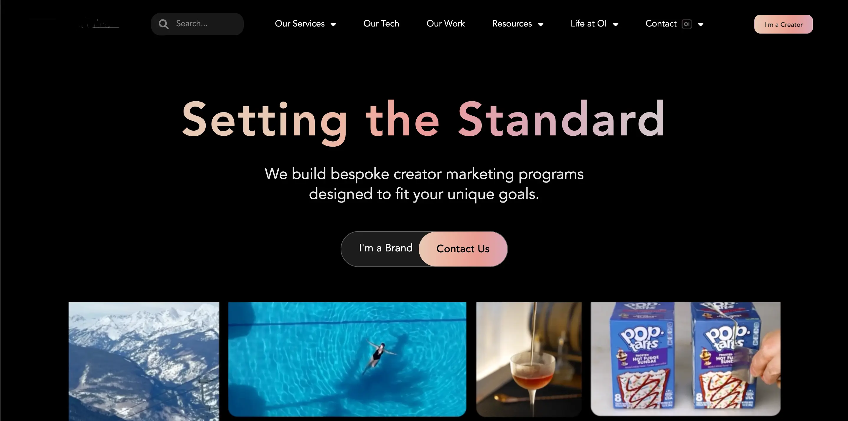Click the site logo in the header
Screen dimensions: 848x421
click(x=74, y=24)
